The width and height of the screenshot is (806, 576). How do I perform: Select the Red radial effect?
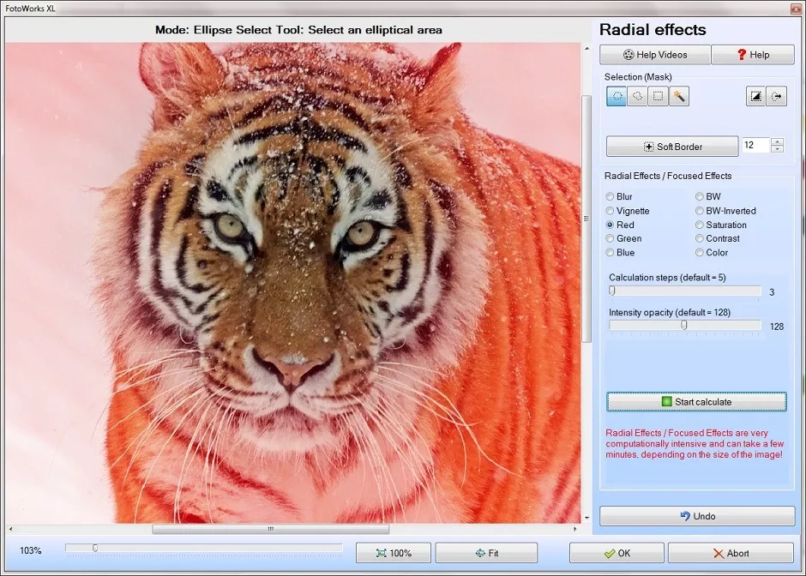[609, 225]
